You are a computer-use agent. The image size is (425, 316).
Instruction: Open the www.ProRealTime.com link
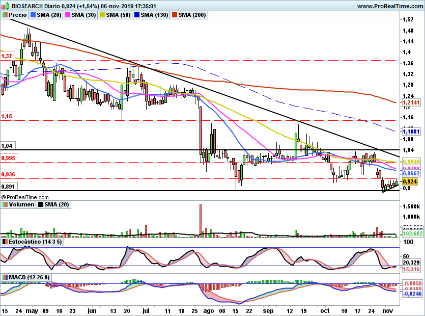click(390, 6)
